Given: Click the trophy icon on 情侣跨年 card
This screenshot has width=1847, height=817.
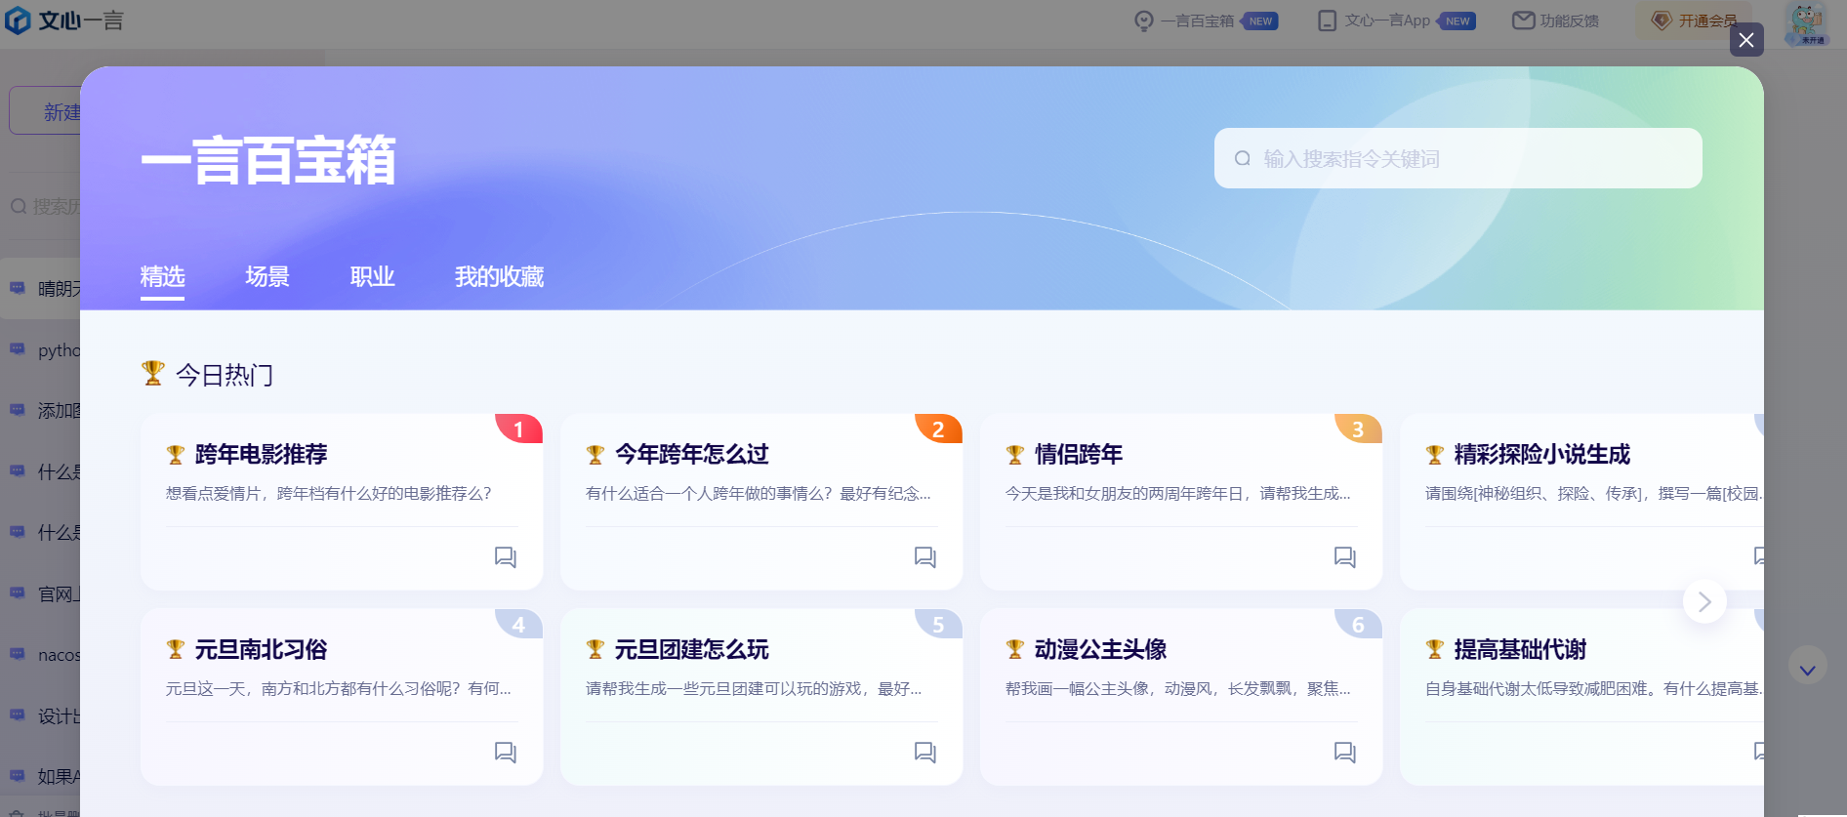Looking at the screenshot, I should click(1015, 455).
